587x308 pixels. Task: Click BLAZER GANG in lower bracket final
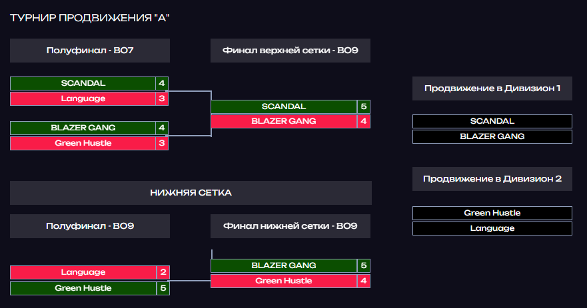[x=284, y=266]
